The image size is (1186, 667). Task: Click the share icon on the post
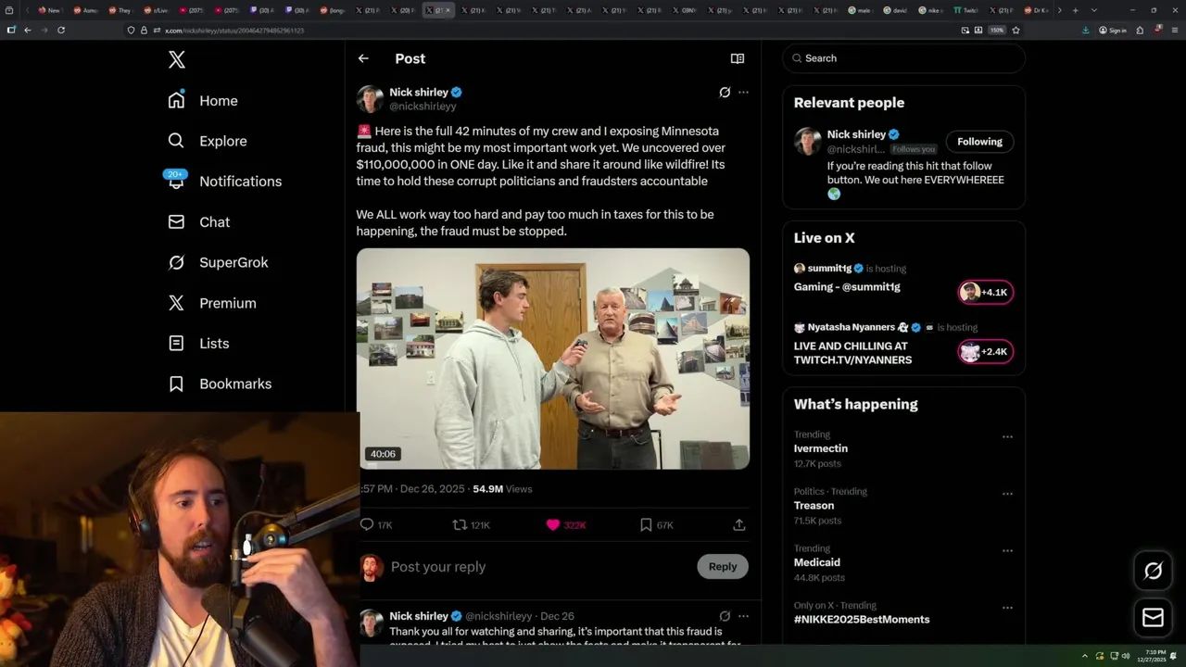738,524
